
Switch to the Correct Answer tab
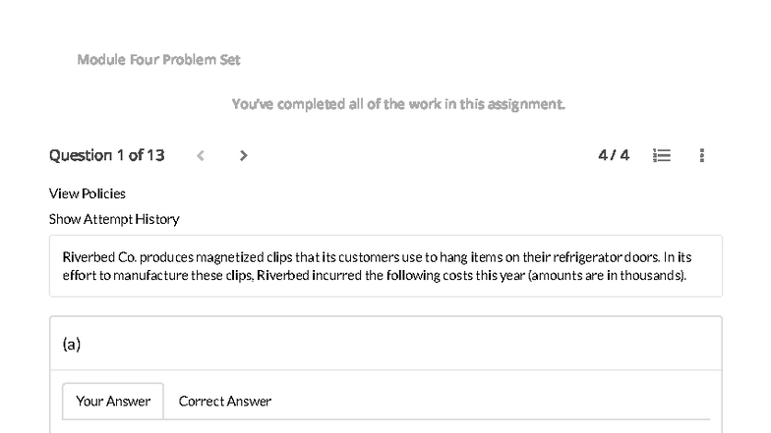(224, 401)
